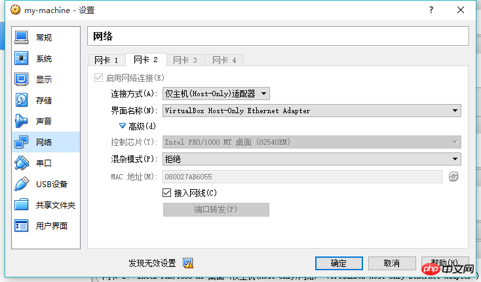Screen dimensions: 481x282
Task: Click the MAC address refresh icon
Action: (x=453, y=177)
